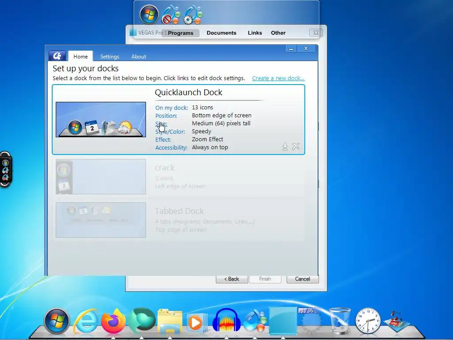Viewport: 453px width, 340px height.
Task: Click the Back button in the rear window
Action: click(232, 279)
